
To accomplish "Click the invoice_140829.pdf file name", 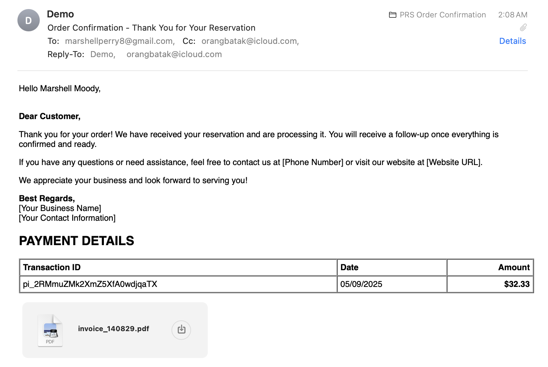I will [114, 329].
